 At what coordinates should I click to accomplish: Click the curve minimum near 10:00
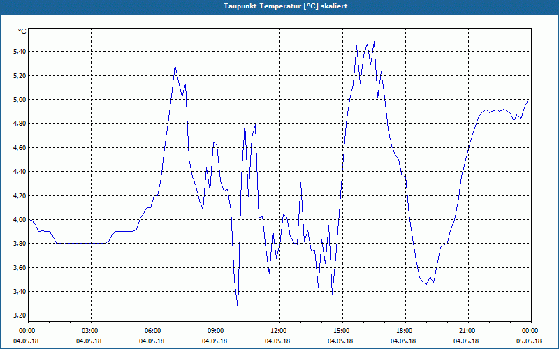pos(238,308)
